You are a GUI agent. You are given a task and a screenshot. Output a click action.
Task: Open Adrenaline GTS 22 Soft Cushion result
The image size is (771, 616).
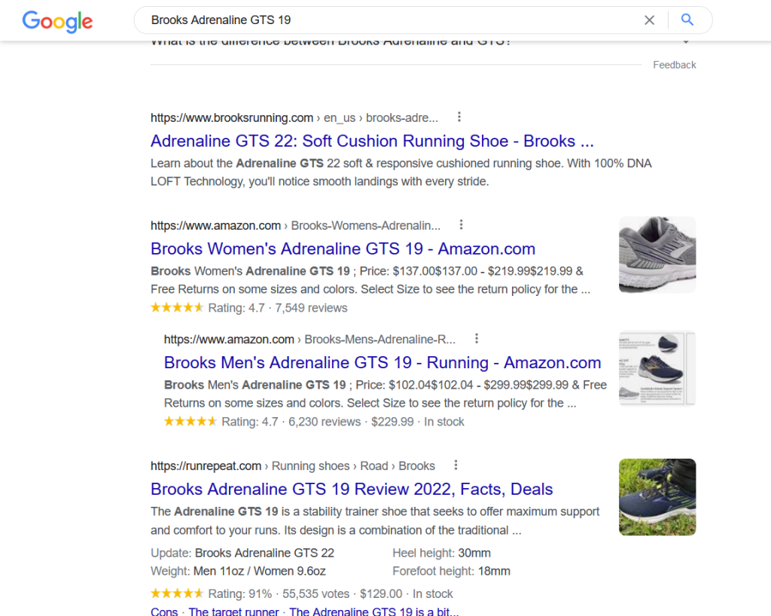click(x=372, y=142)
